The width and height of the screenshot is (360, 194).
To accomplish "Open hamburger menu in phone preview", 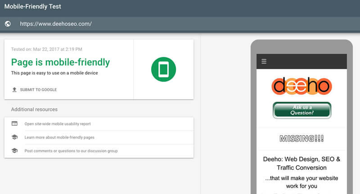I will (264, 62).
